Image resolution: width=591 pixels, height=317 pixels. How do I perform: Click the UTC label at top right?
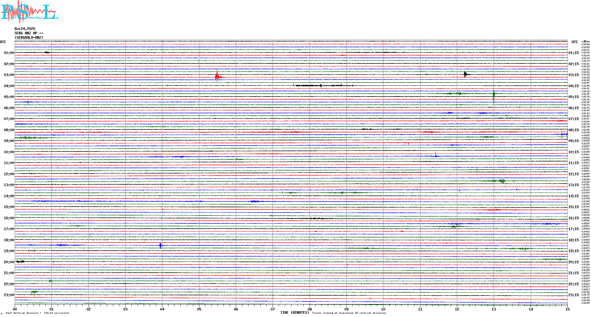(x=575, y=42)
